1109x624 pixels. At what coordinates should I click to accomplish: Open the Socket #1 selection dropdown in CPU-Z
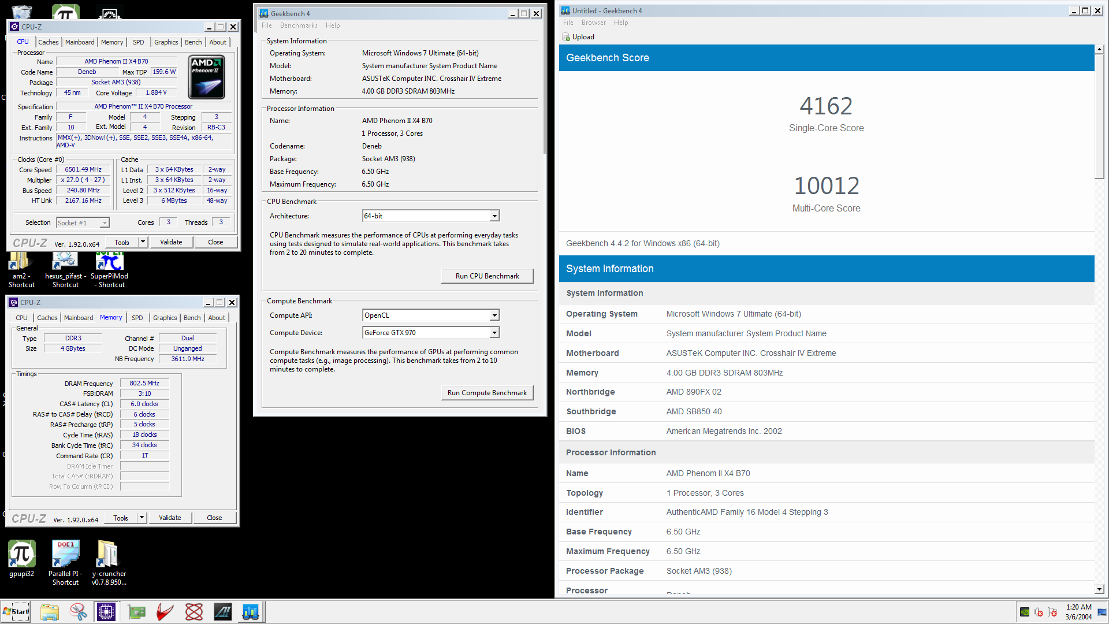pyautogui.click(x=105, y=223)
